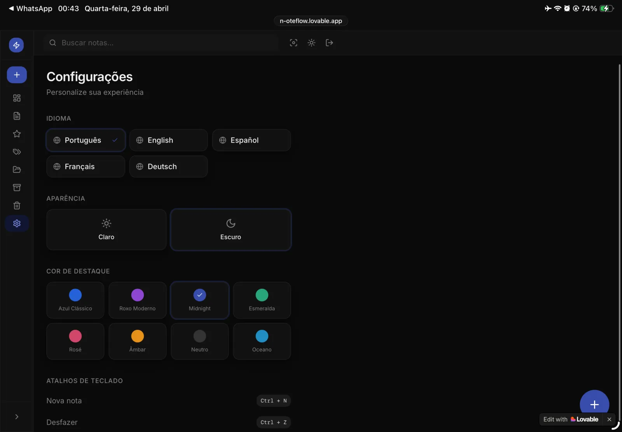Click the lightning bolt app logo

[16, 45]
